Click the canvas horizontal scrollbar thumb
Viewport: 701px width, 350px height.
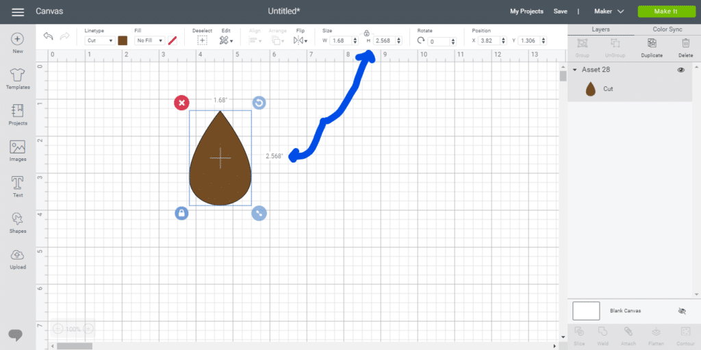(x=75, y=346)
